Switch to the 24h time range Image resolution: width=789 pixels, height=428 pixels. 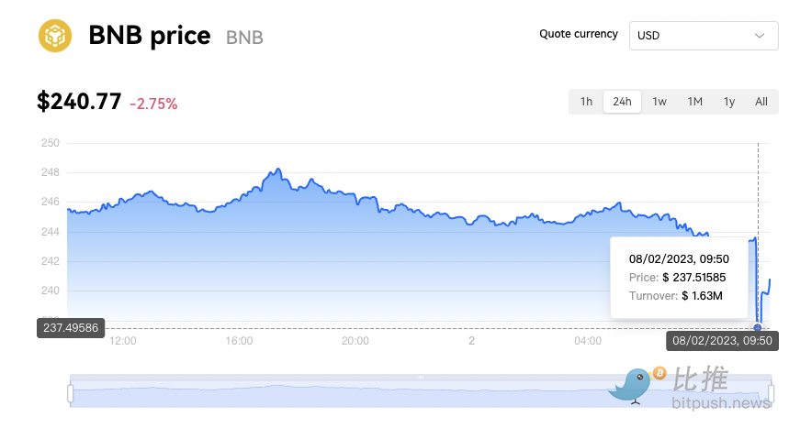pyautogui.click(x=622, y=102)
